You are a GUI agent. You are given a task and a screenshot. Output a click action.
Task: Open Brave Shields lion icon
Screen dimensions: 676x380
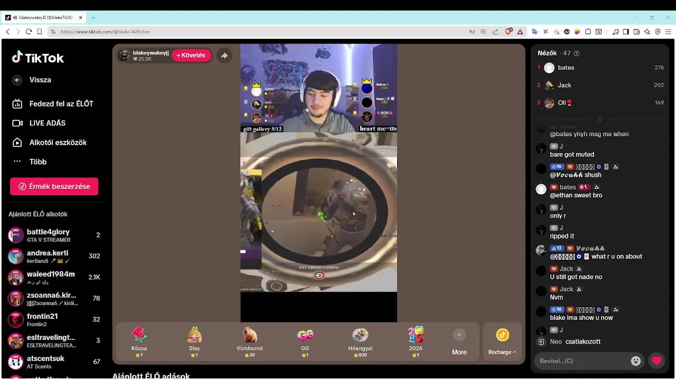pos(509,32)
